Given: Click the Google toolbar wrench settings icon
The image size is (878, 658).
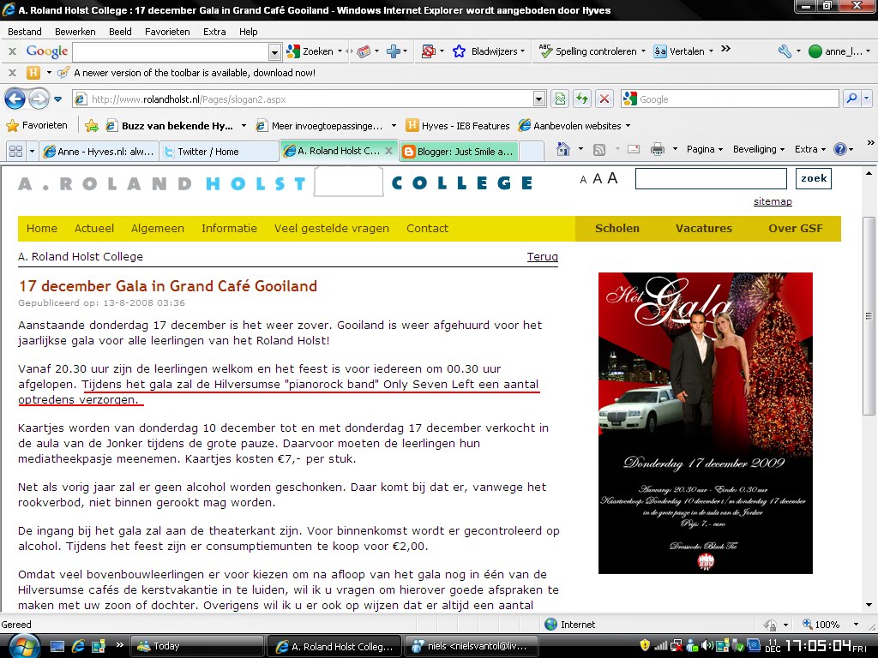Looking at the screenshot, I should pyautogui.click(x=785, y=51).
